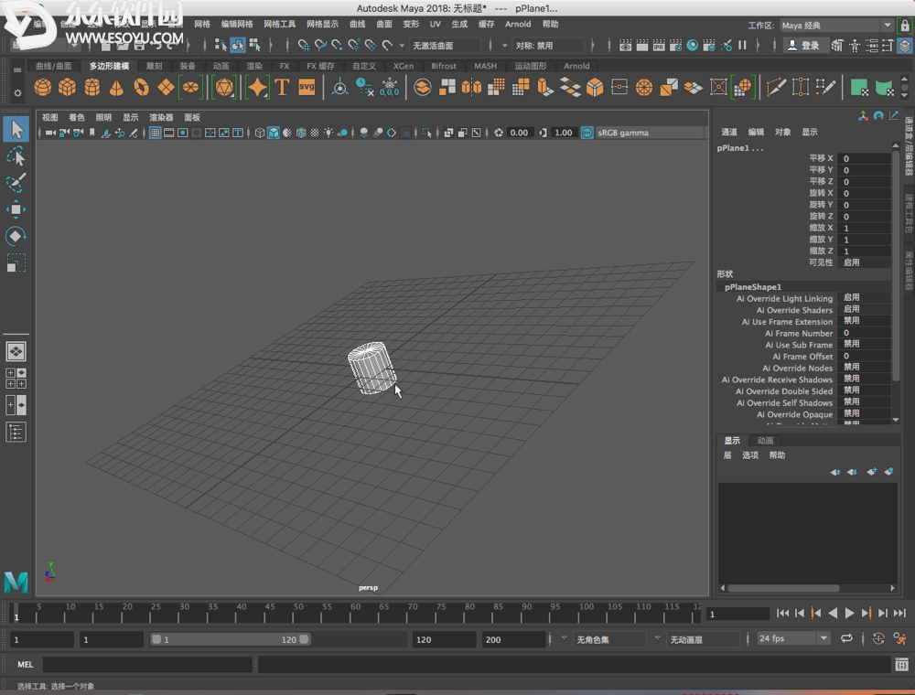Click the layer editor horizontal scrollbar

[782, 588]
